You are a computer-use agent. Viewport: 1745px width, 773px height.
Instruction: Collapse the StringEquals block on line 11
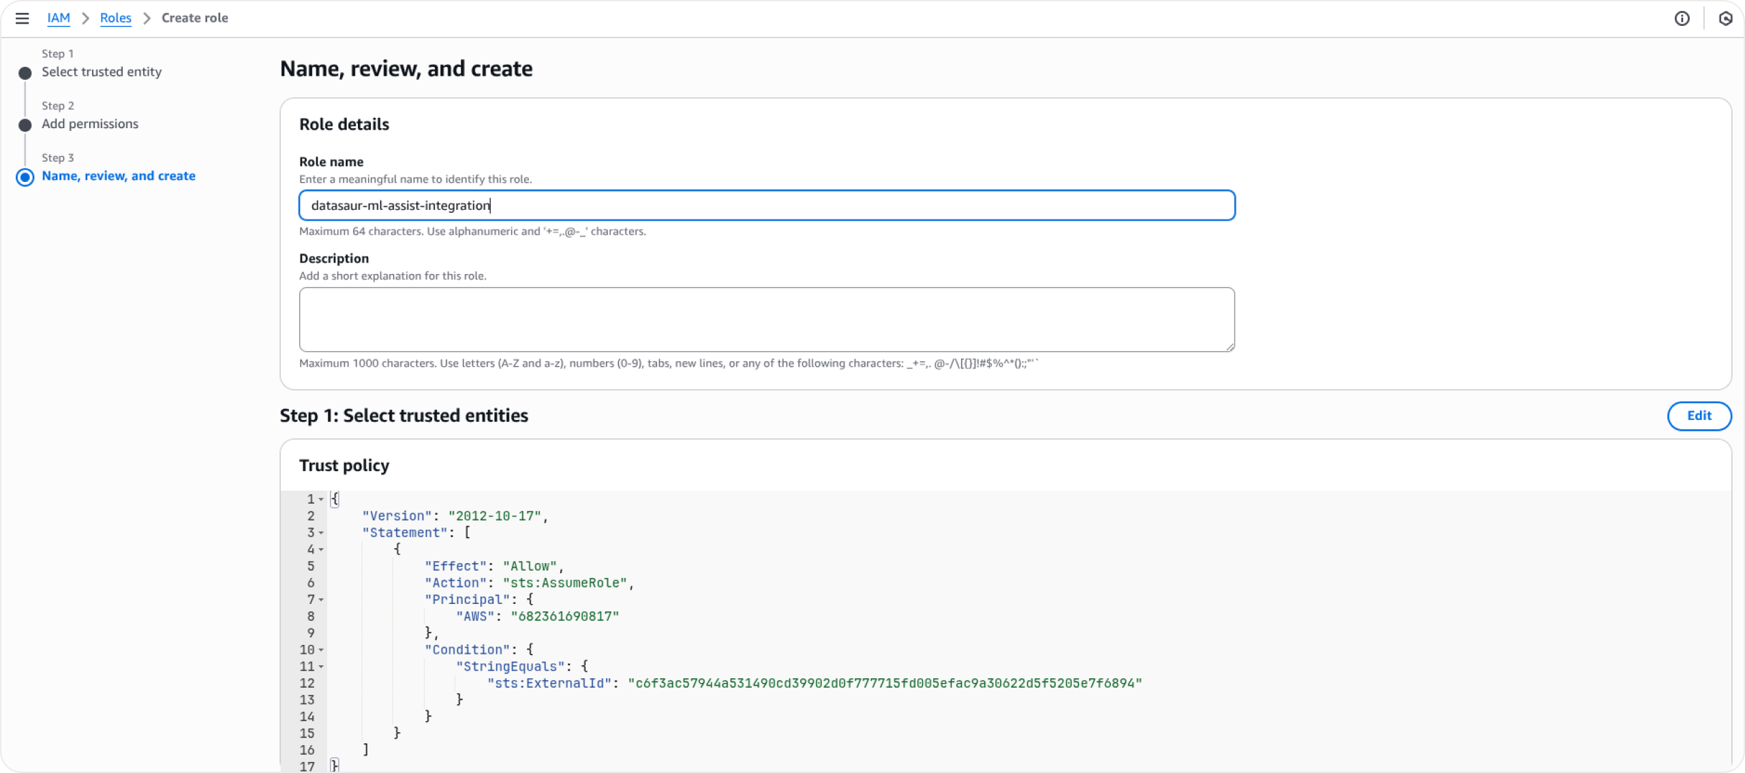322,666
